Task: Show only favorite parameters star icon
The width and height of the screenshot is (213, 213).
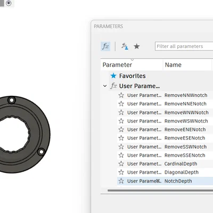Action: (137, 46)
